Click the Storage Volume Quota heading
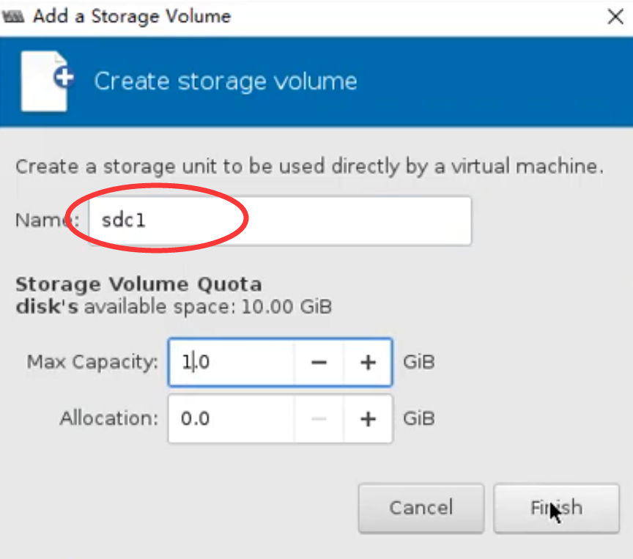This screenshot has width=633, height=559. tap(138, 284)
